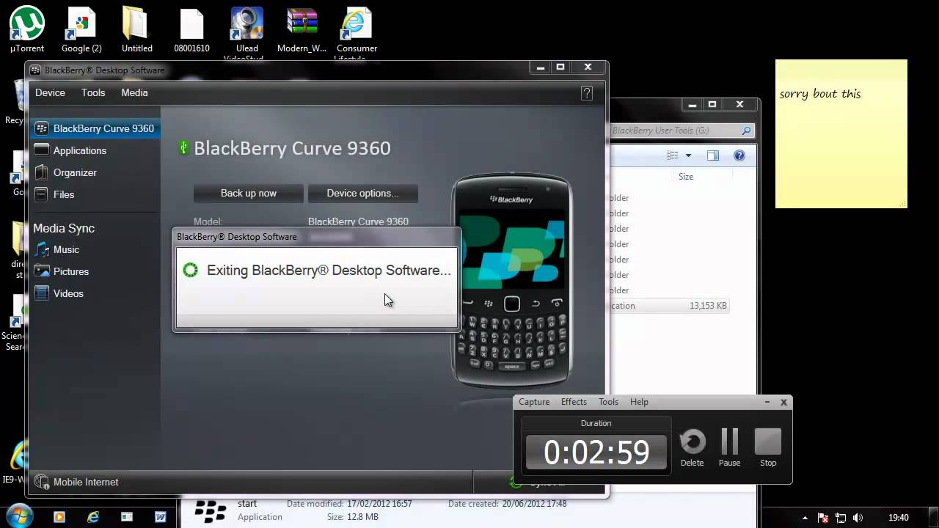Click the exiting progress bar in dialog
Image resolution: width=939 pixels, height=528 pixels.
click(x=316, y=321)
